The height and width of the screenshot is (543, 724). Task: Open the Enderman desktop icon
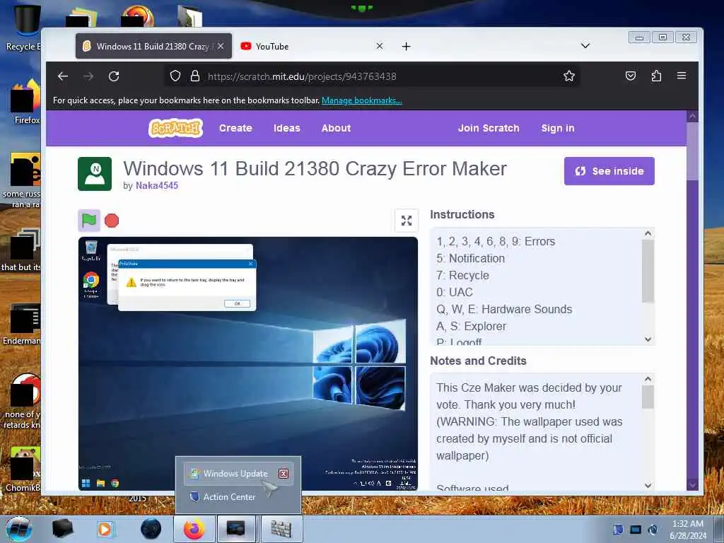[22, 325]
